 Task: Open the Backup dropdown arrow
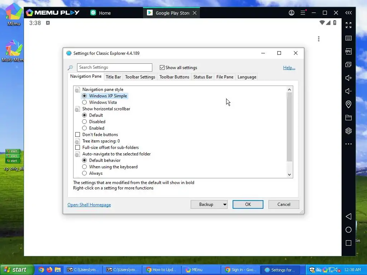[225, 204]
